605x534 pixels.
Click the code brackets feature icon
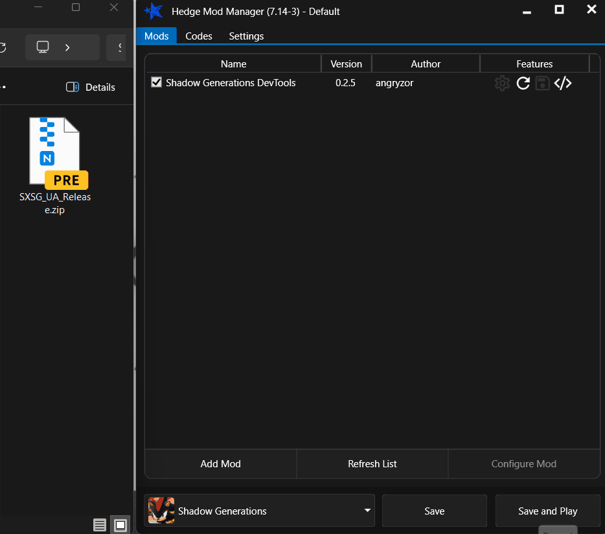tap(563, 83)
